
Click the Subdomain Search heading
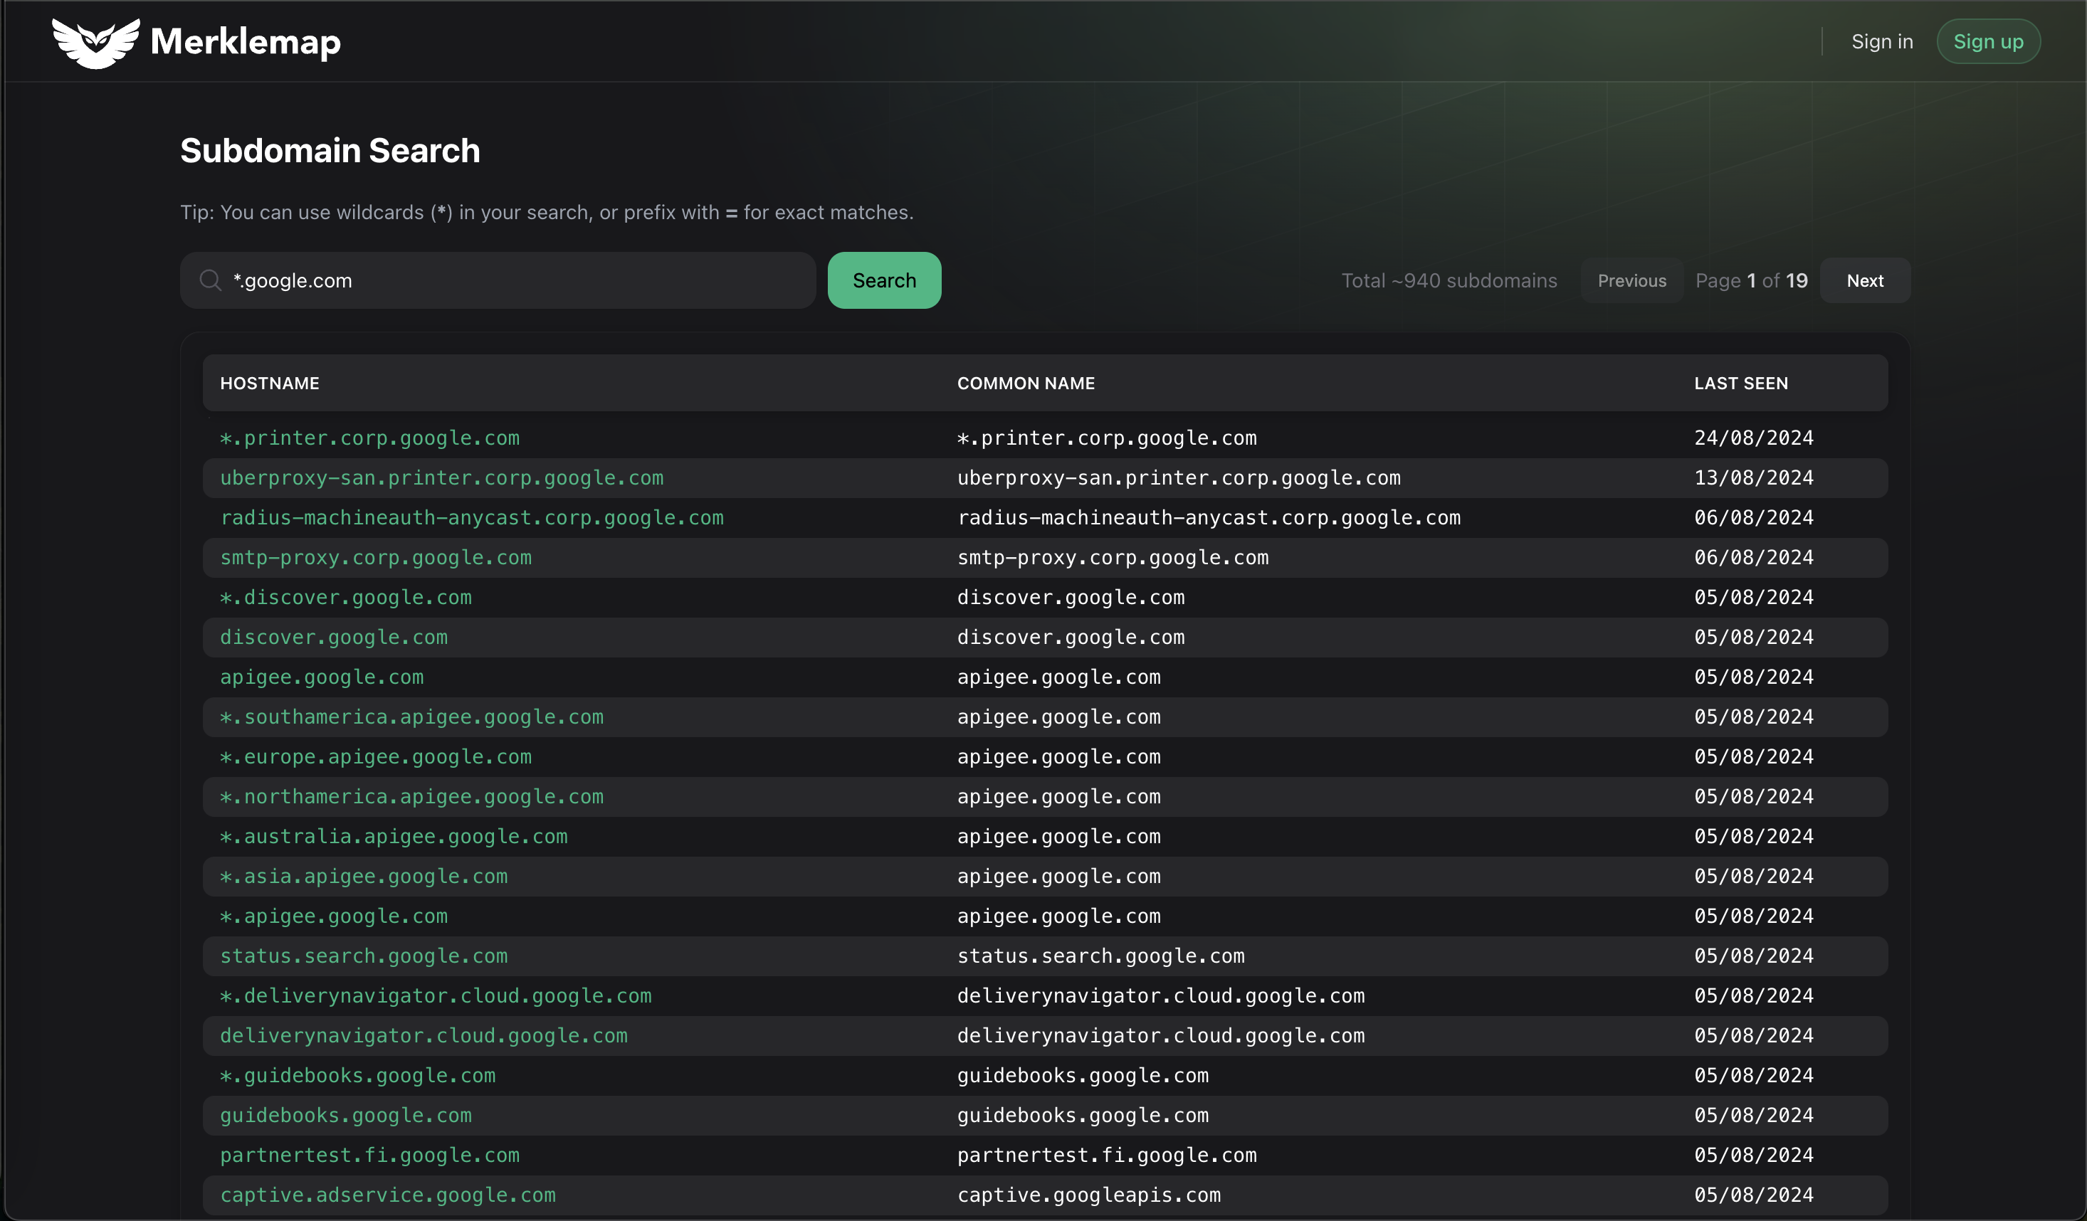coord(330,151)
